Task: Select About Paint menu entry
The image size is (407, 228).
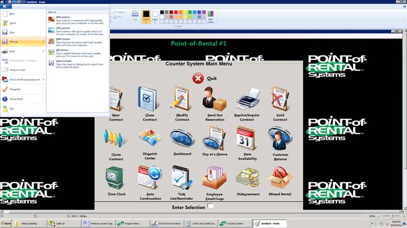Action: coord(23,99)
